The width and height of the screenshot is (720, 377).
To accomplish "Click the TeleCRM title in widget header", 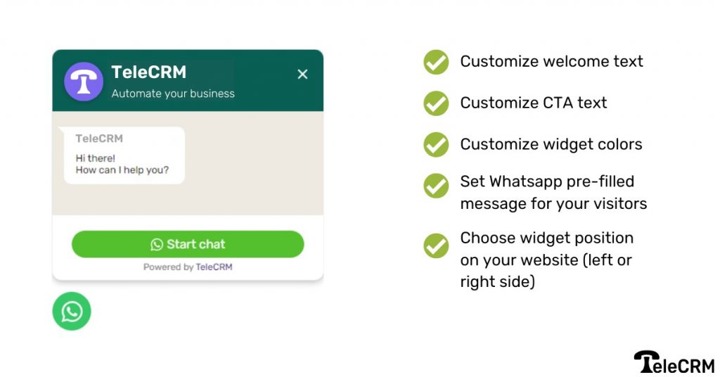I will (149, 72).
